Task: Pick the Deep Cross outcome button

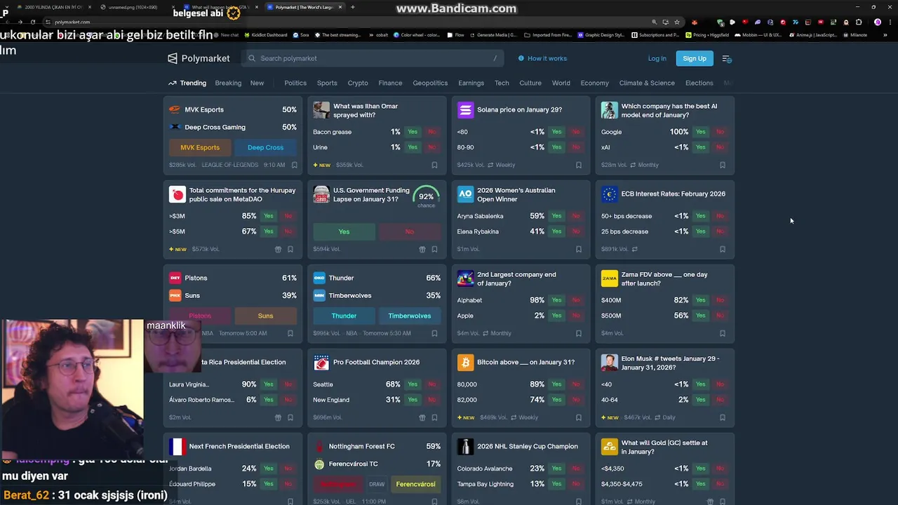Action: [x=265, y=147]
